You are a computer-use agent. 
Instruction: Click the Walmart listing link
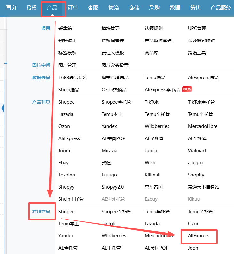point(197,151)
